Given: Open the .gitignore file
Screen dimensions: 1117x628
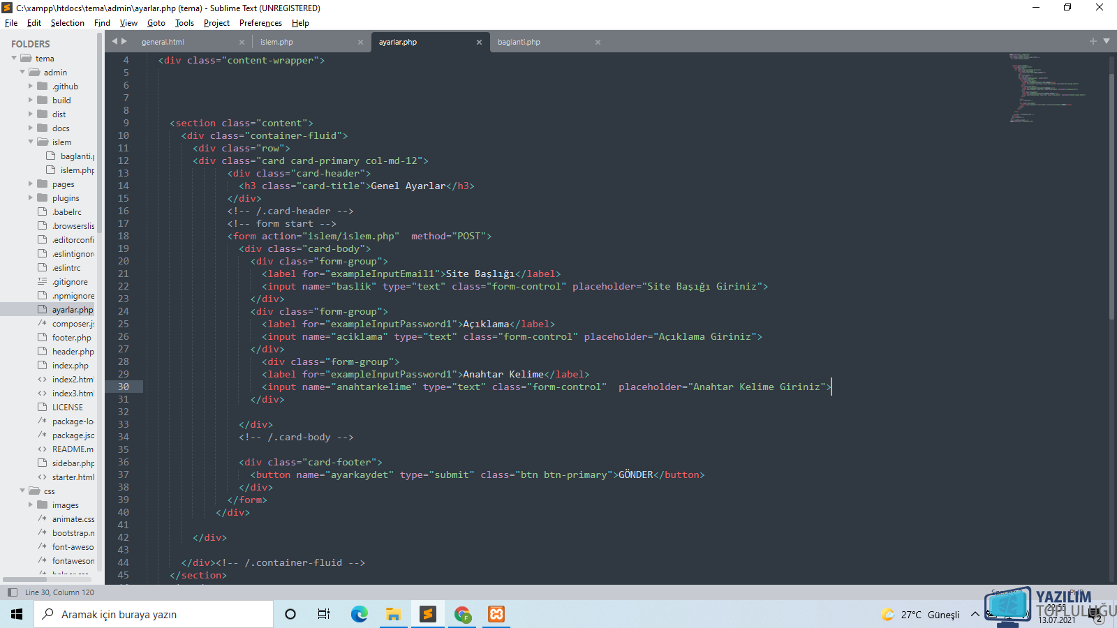Looking at the screenshot, I should pos(70,282).
